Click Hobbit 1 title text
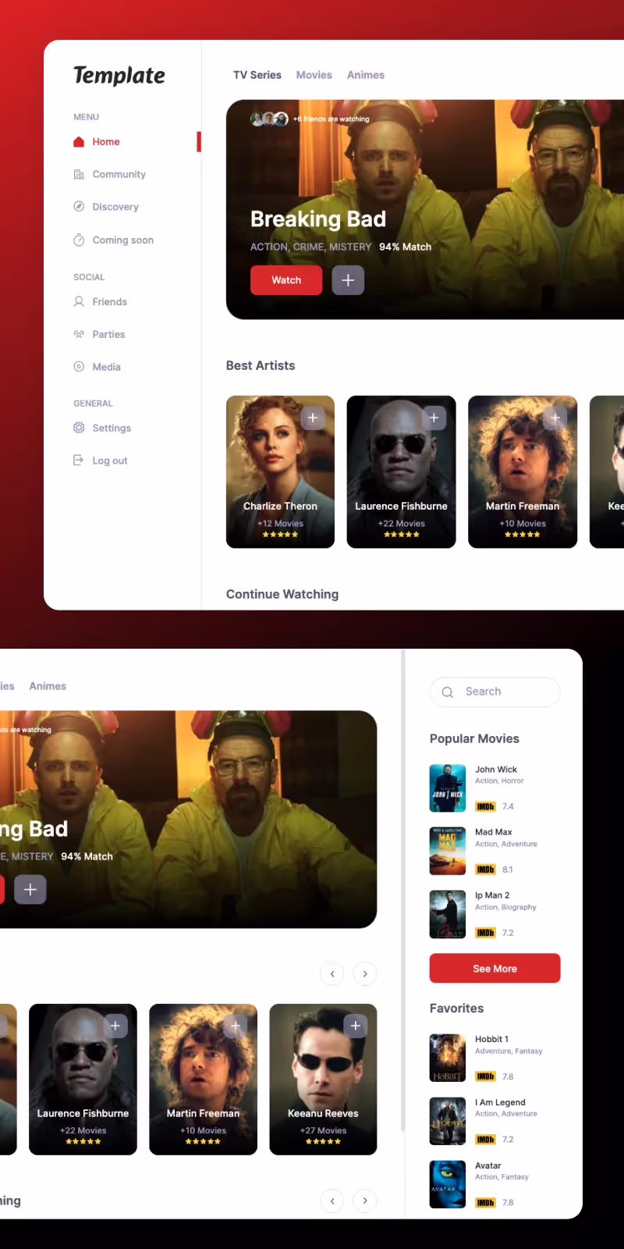Image resolution: width=624 pixels, height=1249 pixels. click(492, 1039)
